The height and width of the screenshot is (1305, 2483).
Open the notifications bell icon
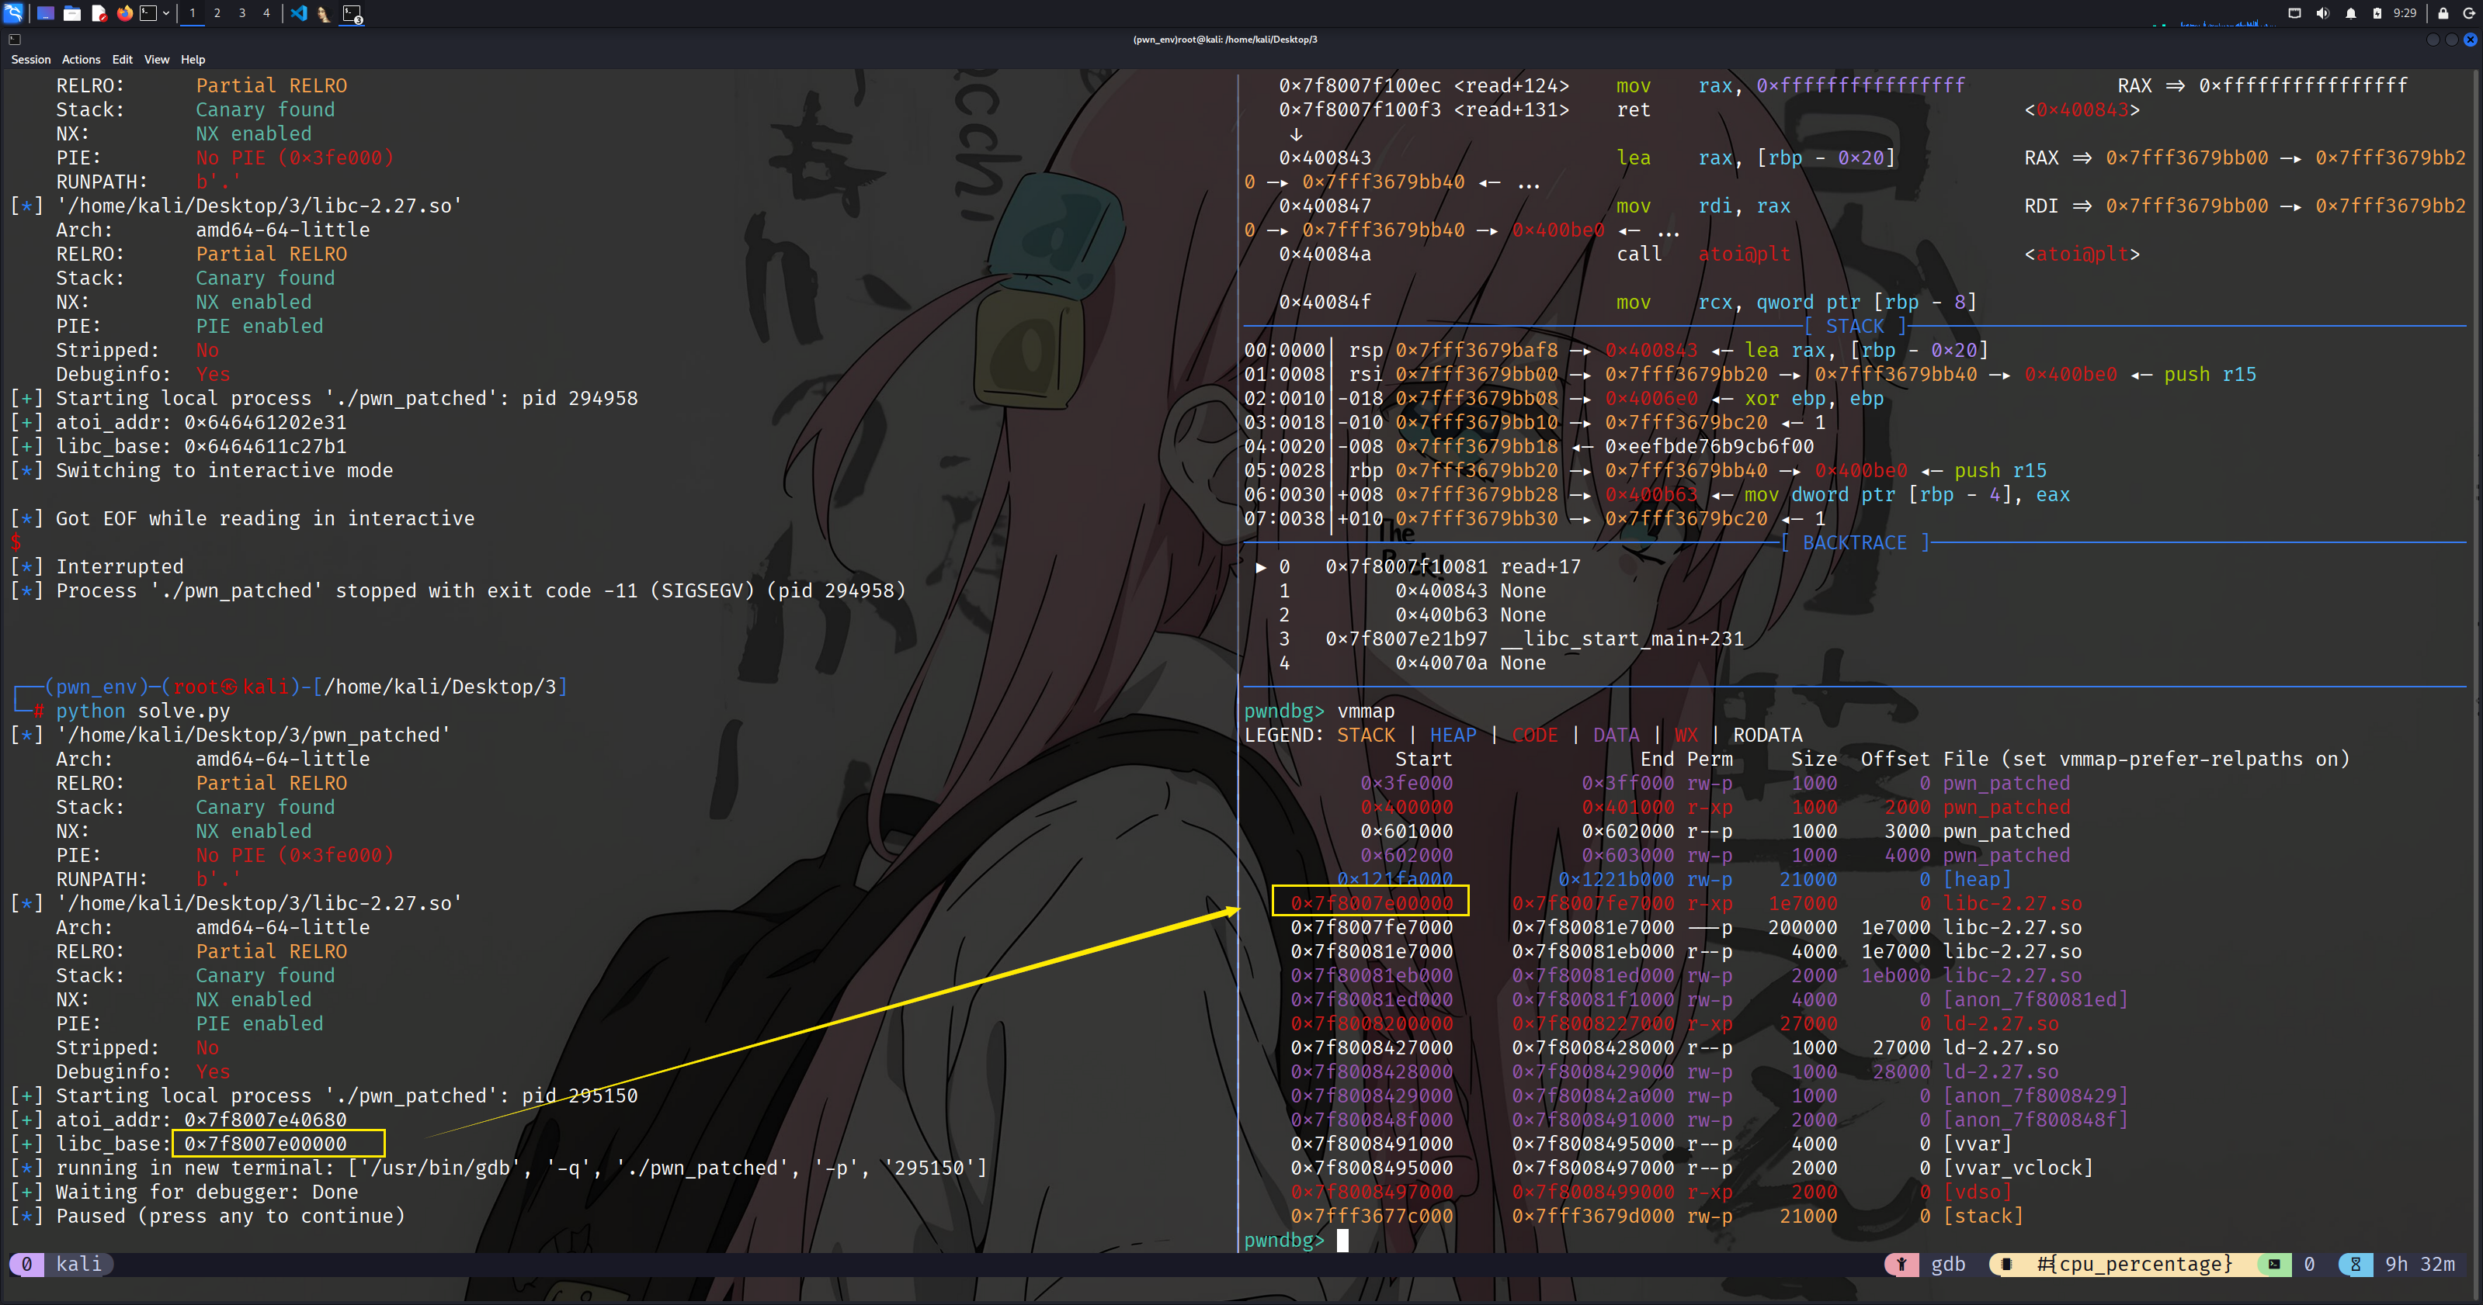2351,12
